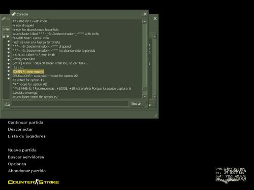This screenshot has height=190, width=254.
Task: Click line 'K E N DO killed *R* with knife'
Action: coord(34,55)
